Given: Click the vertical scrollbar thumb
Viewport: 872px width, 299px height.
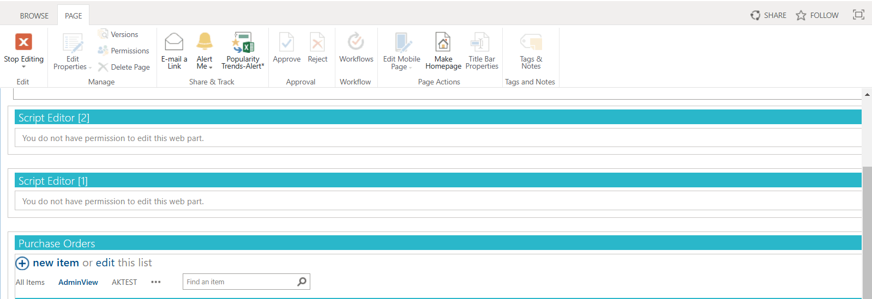Looking at the screenshot, I should tap(867, 233).
